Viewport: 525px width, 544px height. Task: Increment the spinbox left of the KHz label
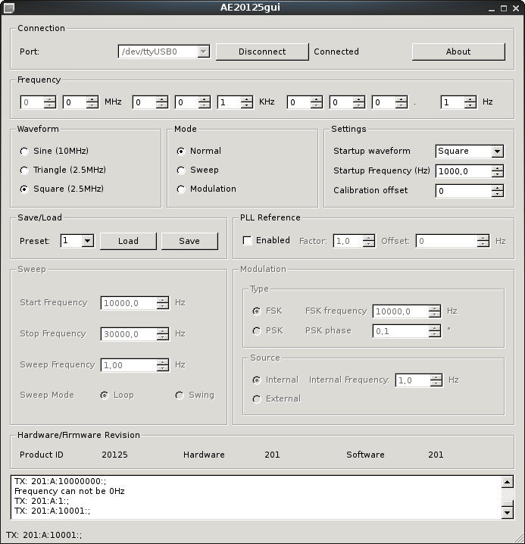click(246, 98)
